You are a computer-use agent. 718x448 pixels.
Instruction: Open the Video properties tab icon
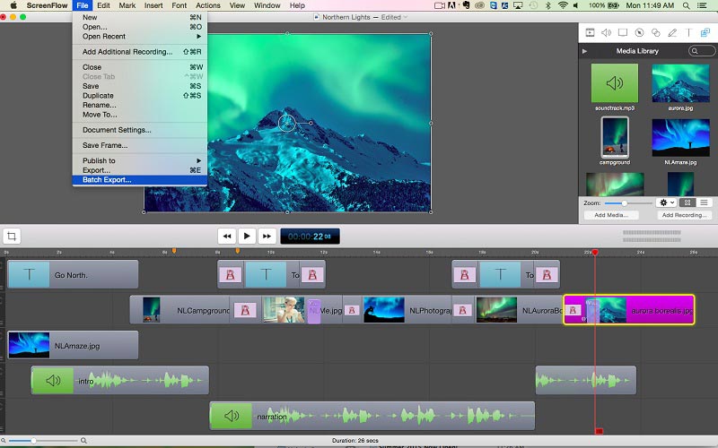click(590, 33)
